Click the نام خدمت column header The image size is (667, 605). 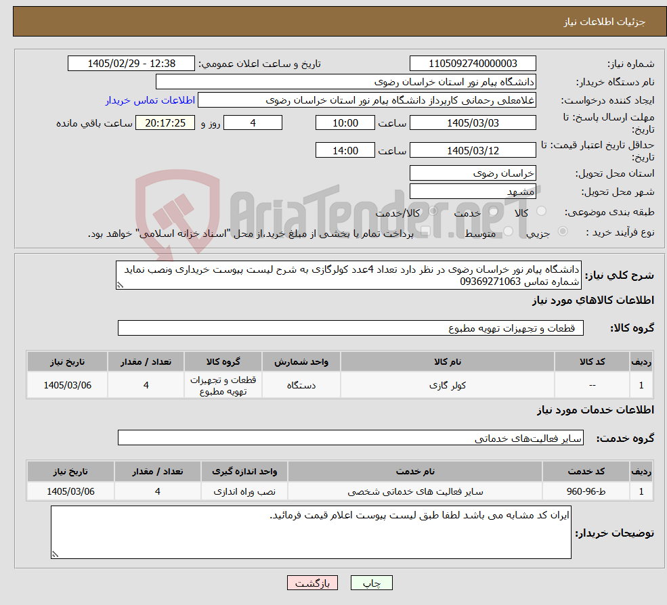[x=415, y=472]
